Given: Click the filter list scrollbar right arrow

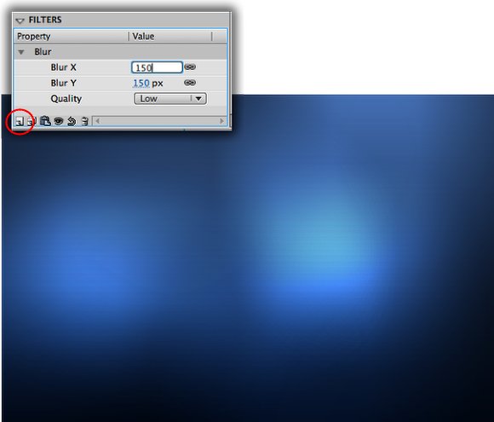Looking at the screenshot, I should point(221,121).
